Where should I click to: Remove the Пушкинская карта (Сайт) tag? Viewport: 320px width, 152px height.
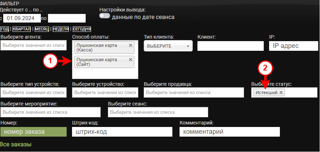130,59
